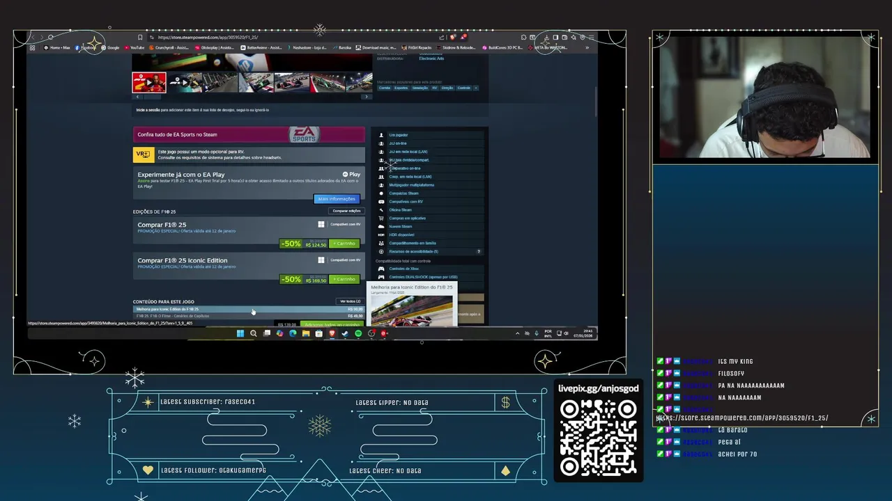Open the YouTube bookmark
Screen dimensions: 892x501
(x=134, y=47)
